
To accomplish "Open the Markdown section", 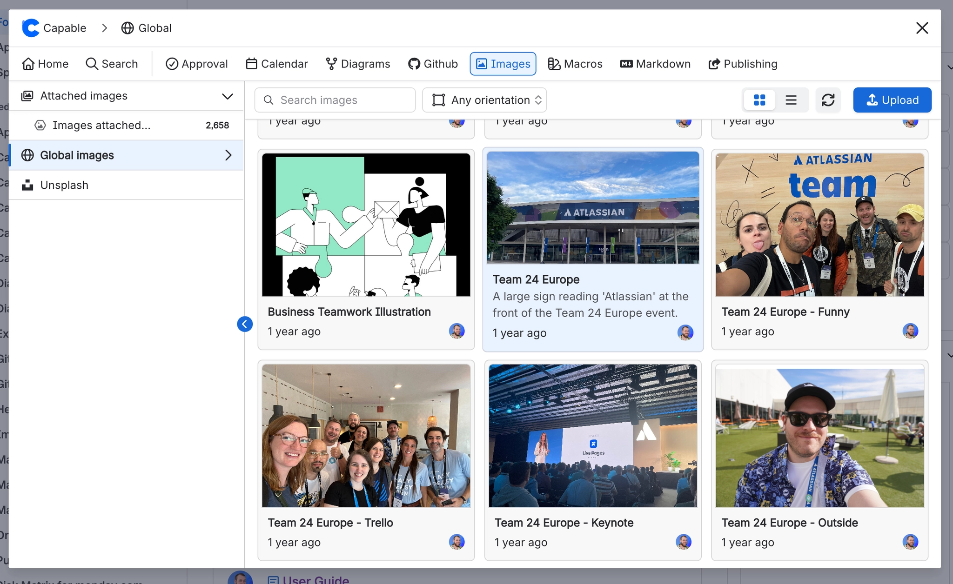I will click(655, 64).
